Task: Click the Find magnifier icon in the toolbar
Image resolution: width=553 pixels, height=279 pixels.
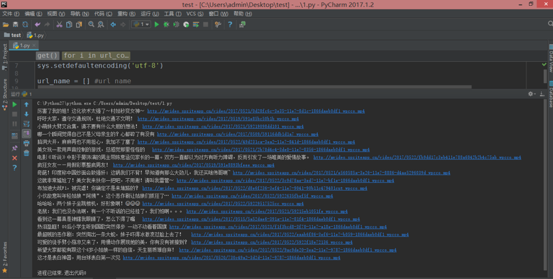Action: click(x=90, y=25)
